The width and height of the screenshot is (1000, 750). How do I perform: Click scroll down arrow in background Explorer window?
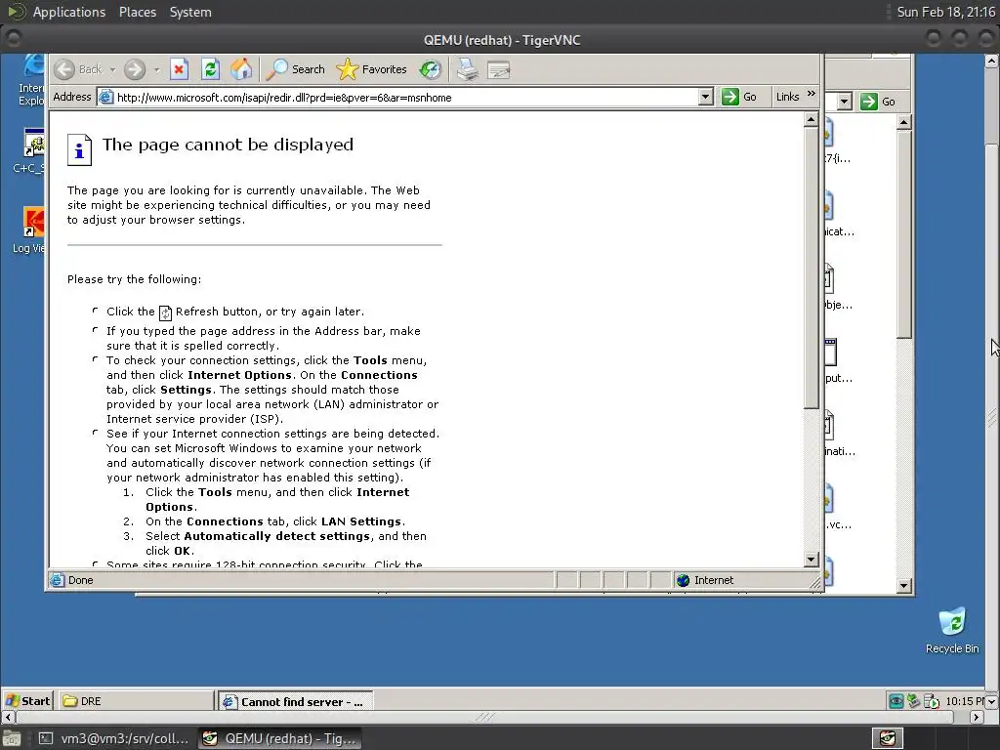click(903, 586)
